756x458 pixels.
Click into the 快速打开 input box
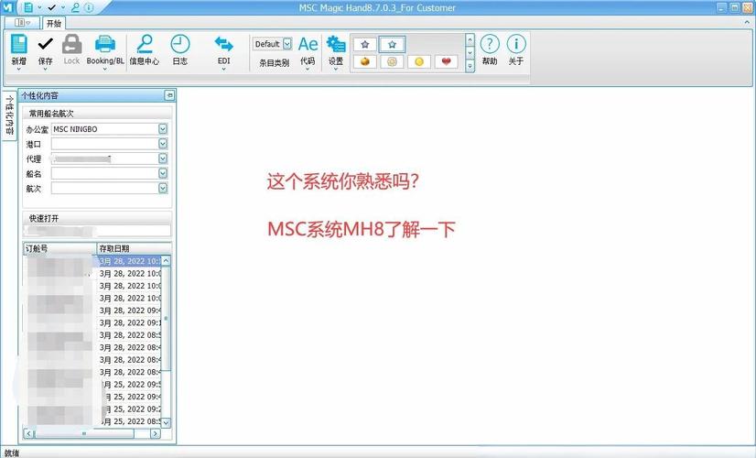pos(97,231)
